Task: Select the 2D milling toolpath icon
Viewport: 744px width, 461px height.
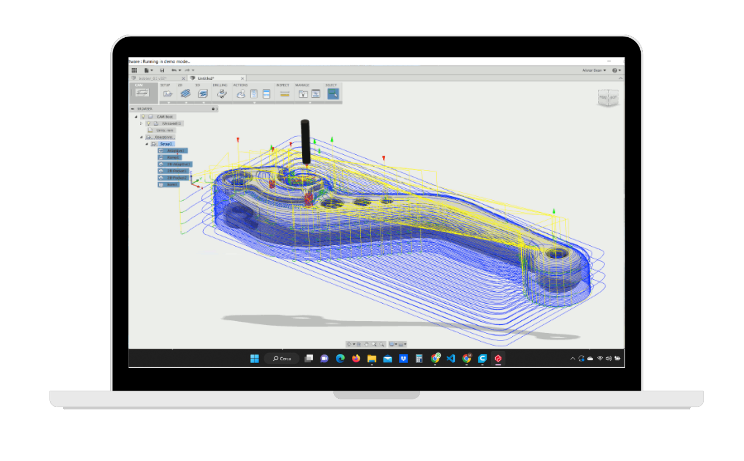Action: [x=185, y=94]
